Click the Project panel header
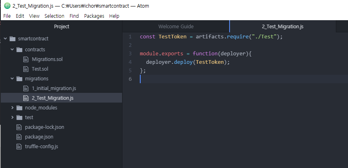Viewport: 348px width, 168px height. point(61,27)
